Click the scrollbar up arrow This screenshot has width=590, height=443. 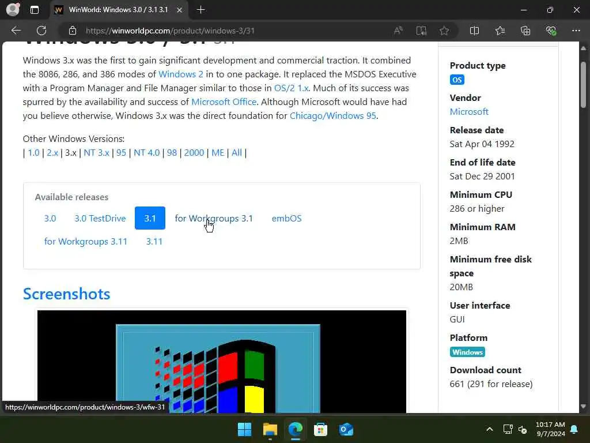point(583,48)
